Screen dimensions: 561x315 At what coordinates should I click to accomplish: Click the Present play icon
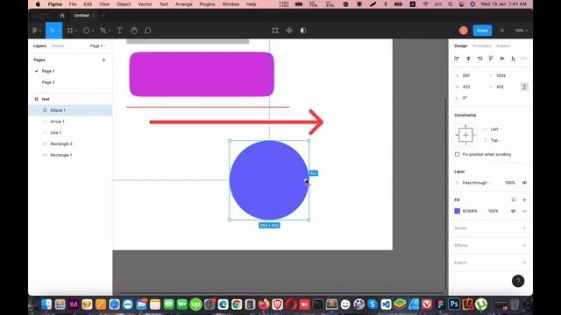[502, 31]
